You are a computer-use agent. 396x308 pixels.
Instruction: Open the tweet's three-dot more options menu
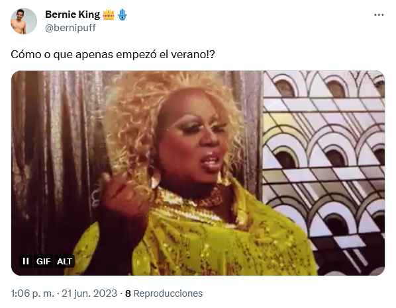pyautogui.click(x=379, y=15)
